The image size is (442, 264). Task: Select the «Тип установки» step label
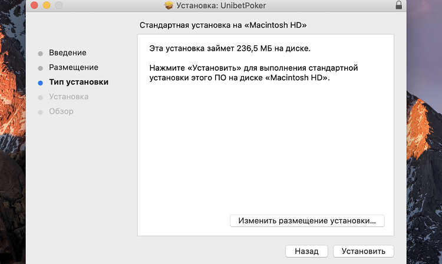click(x=78, y=82)
